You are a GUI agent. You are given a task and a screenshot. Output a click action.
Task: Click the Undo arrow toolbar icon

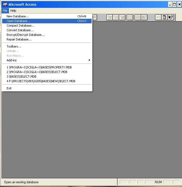pos(158,17)
